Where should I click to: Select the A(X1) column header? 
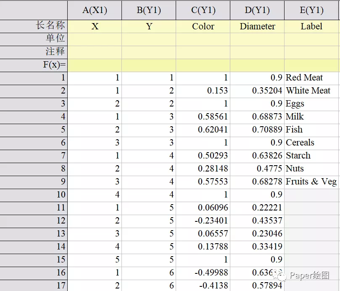(95, 10)
